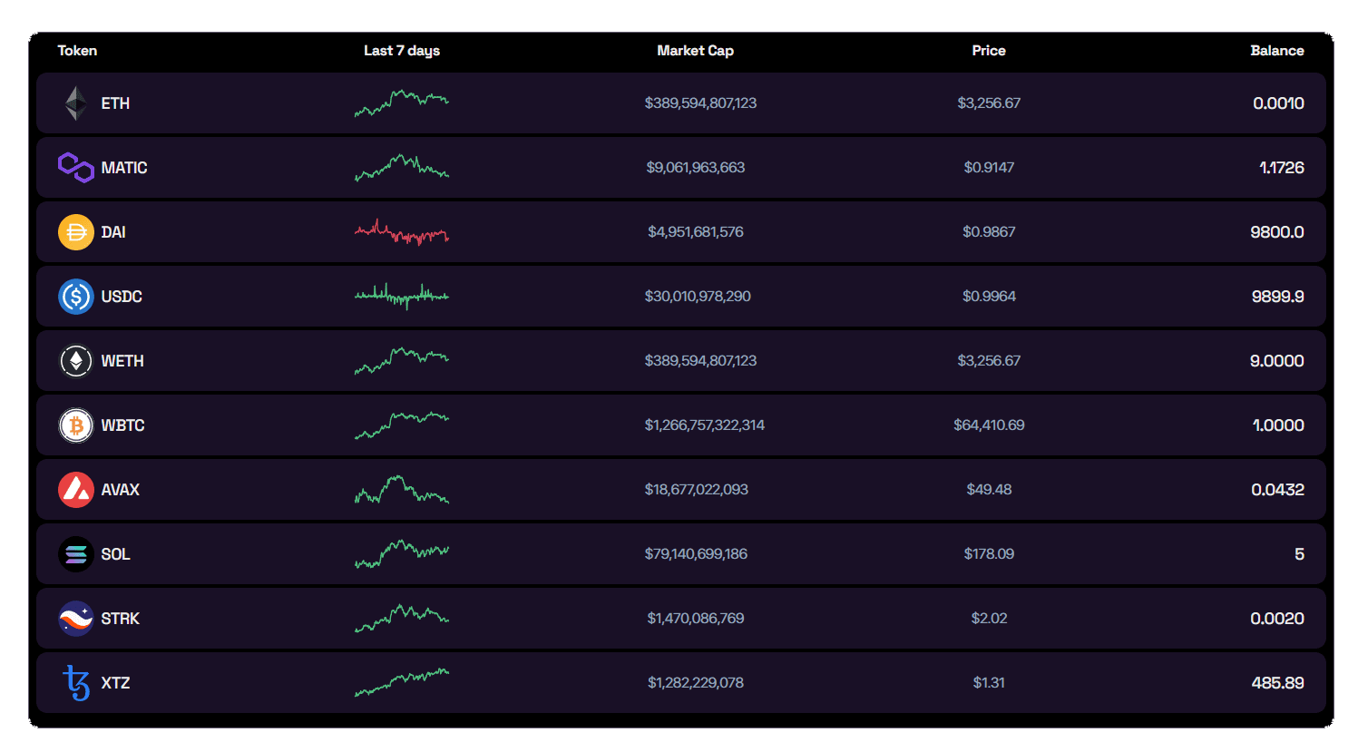The image size is (1358, 752).
Task: Click the price $0.9867
Action: [989, 232]
